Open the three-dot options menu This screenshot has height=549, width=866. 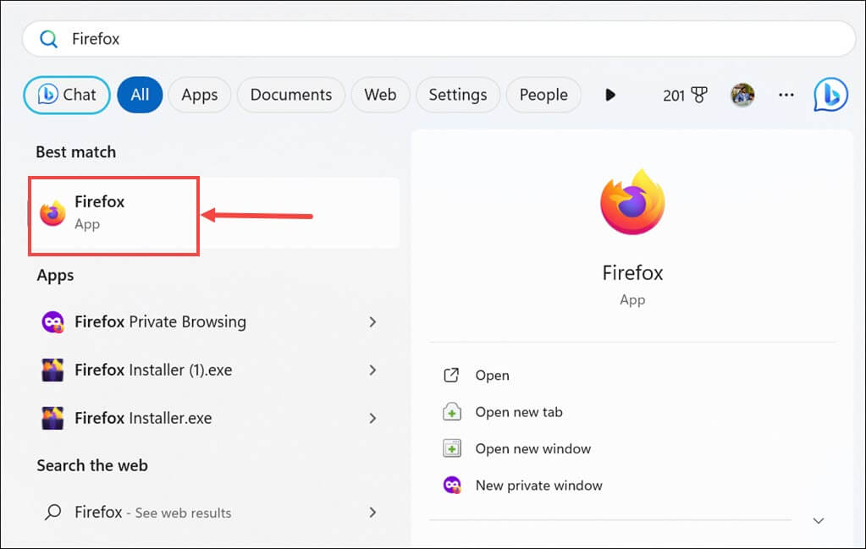tap(786, 95)
